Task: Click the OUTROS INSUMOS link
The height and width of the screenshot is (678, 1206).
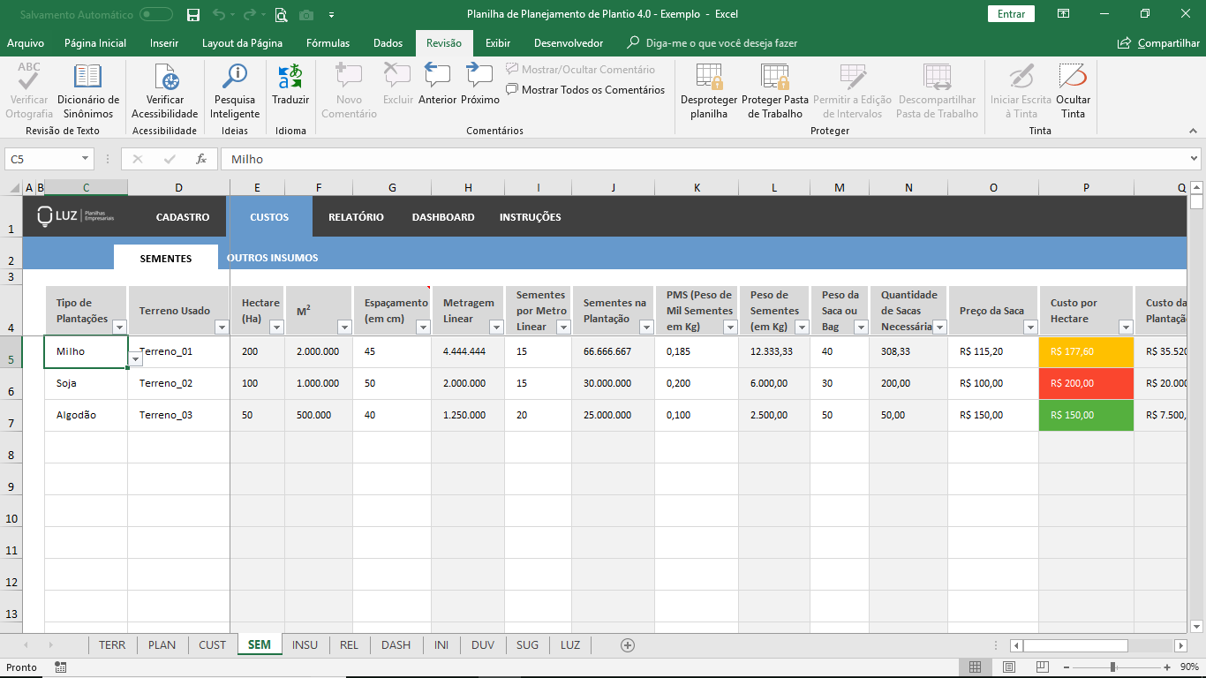Action: [272, 258]
